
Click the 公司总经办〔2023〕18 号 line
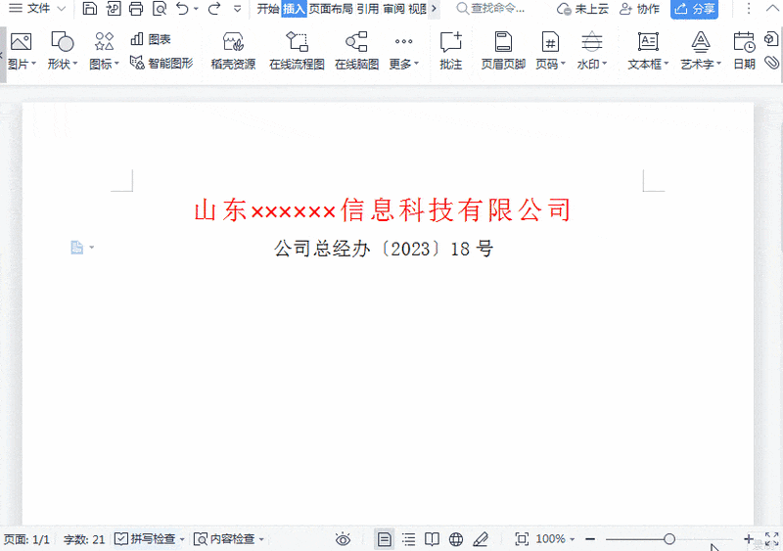384,249
